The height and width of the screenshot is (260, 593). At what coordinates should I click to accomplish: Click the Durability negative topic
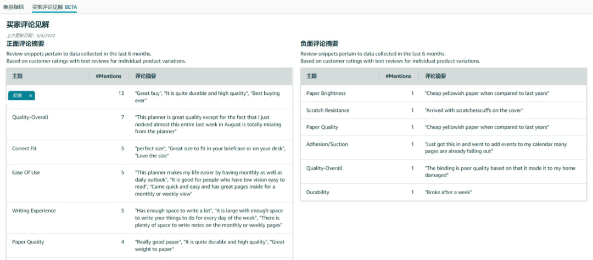(x=317, y=193)
